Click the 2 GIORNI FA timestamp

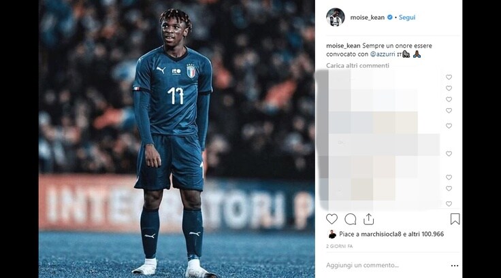click(x=339, y=247)
